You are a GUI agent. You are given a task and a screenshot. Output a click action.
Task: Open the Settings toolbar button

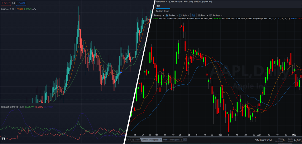(x=216, y=15)
